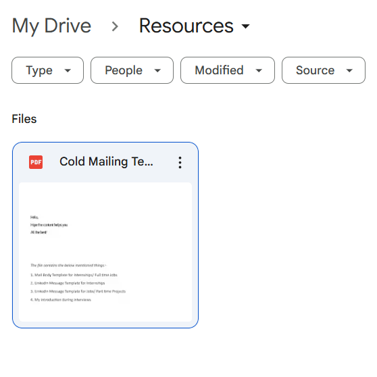Click the small arrow inside People chip
The width and height of the screenshot is (377, 377).
(x=157, y=70)
